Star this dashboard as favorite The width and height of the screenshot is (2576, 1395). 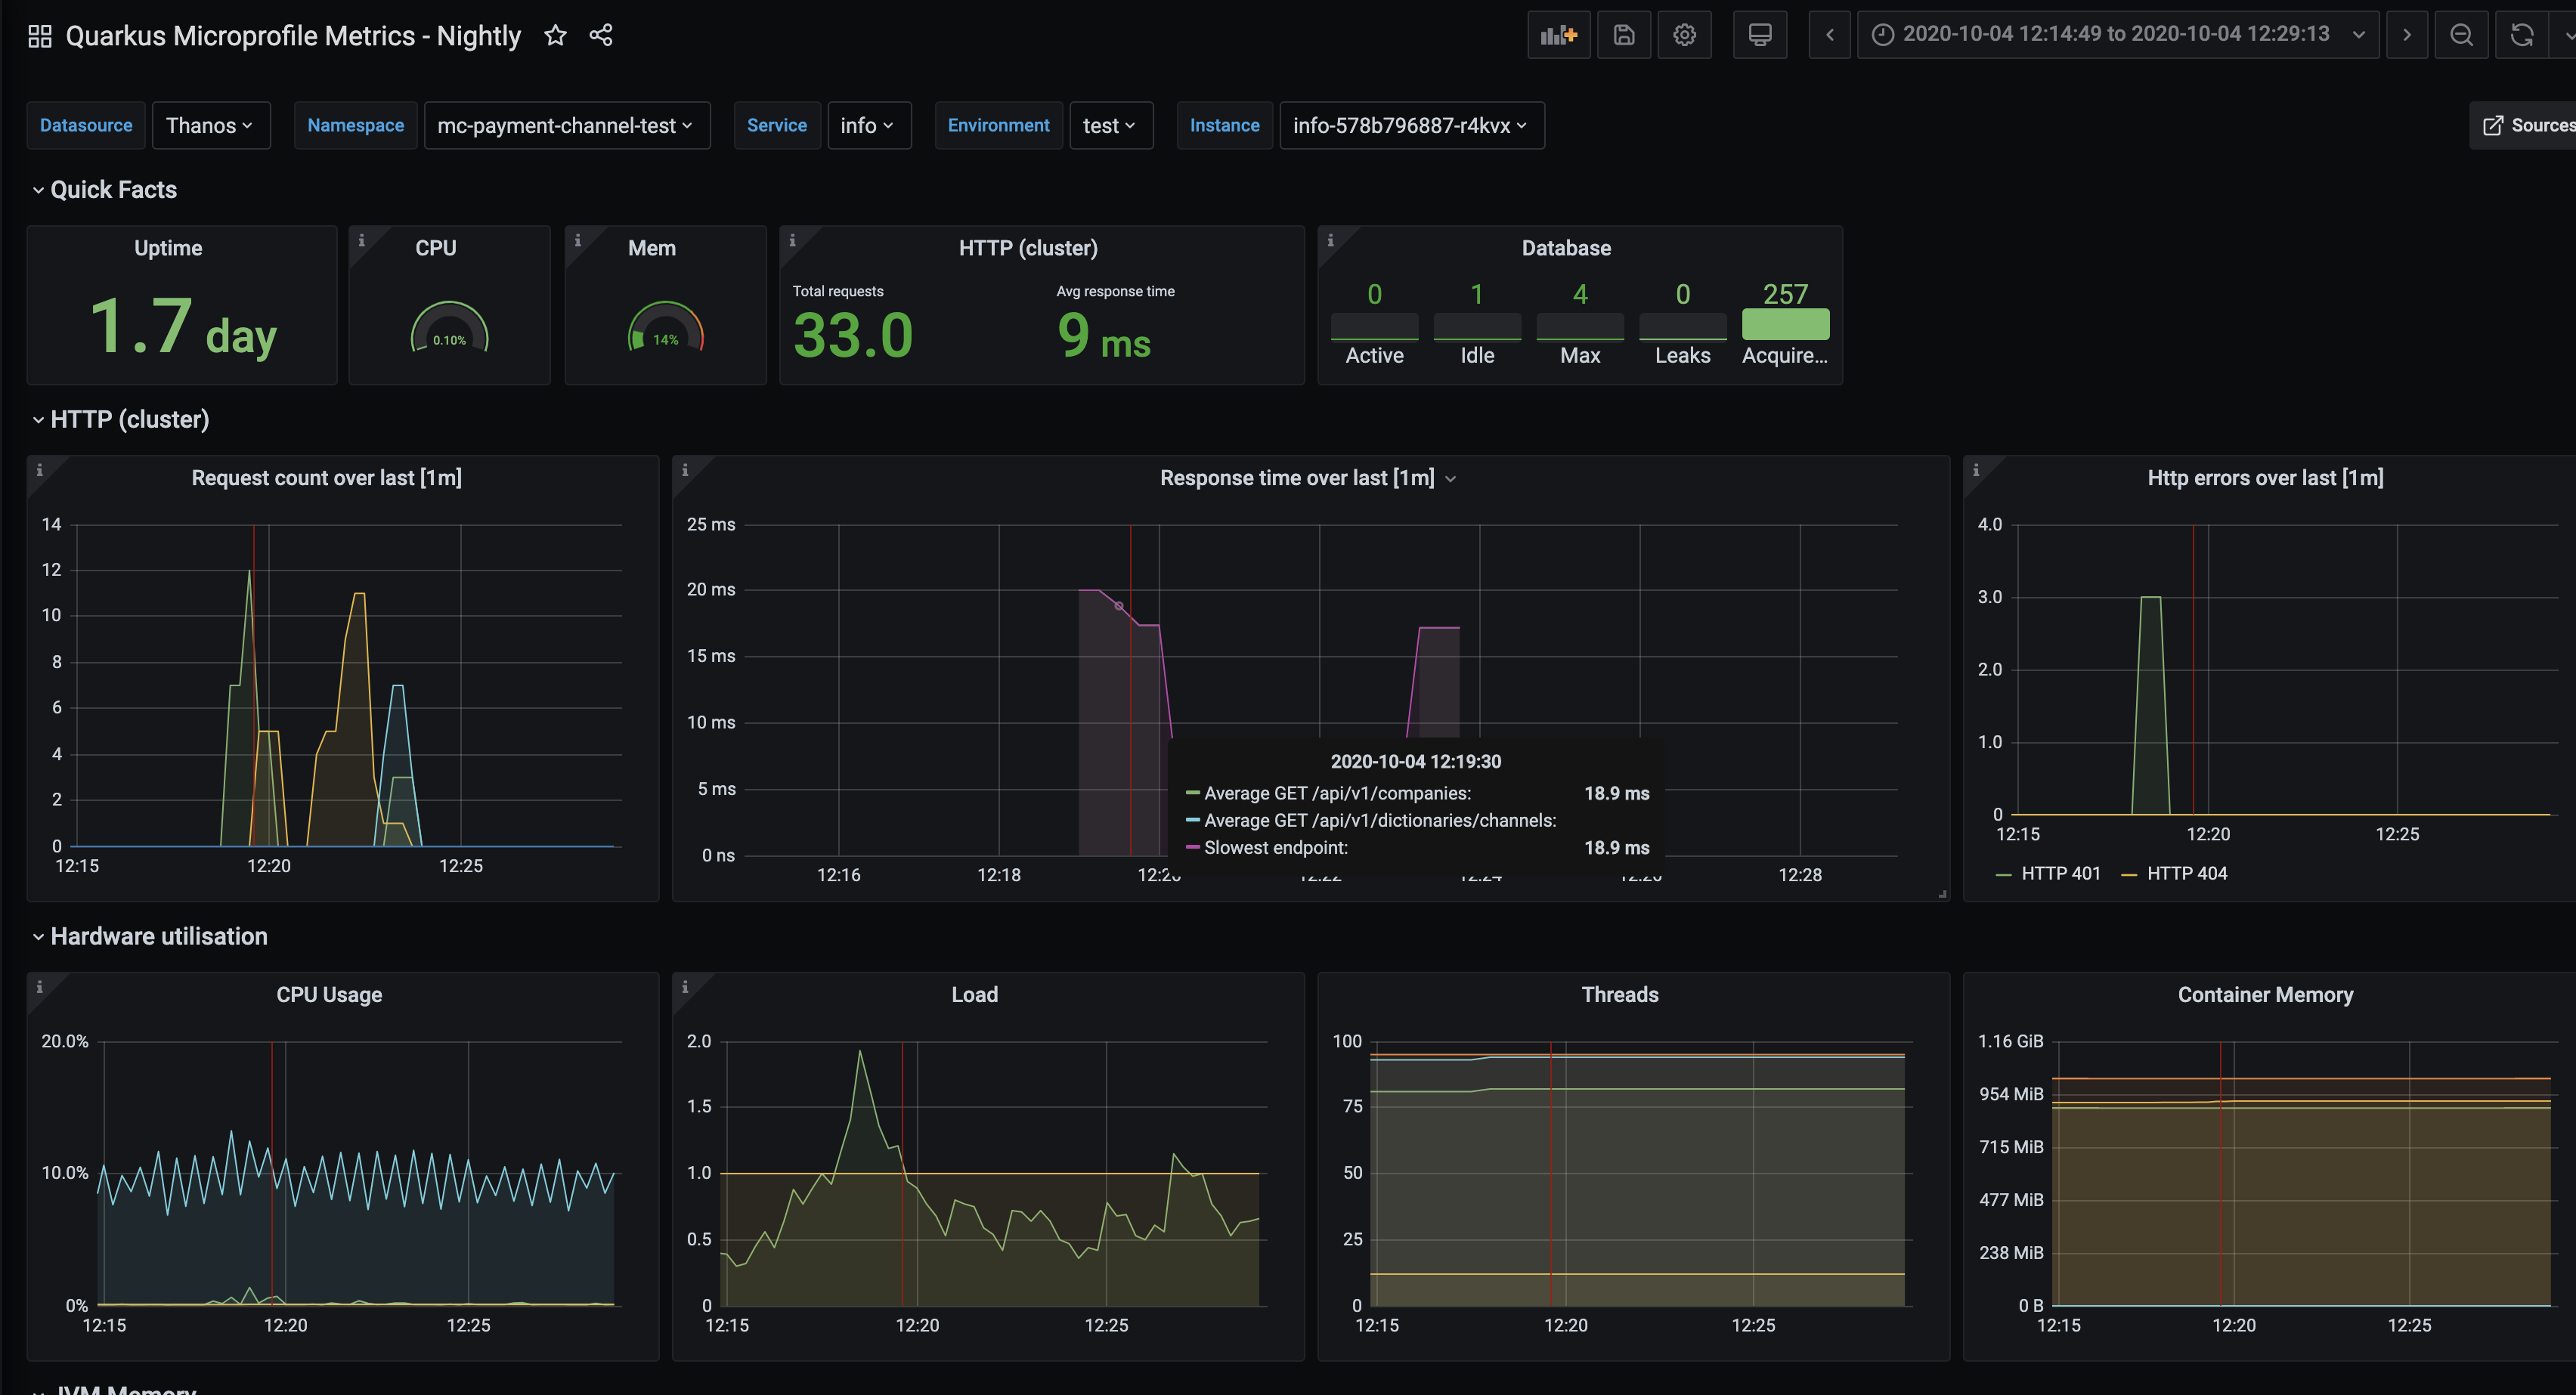[555, 36]
